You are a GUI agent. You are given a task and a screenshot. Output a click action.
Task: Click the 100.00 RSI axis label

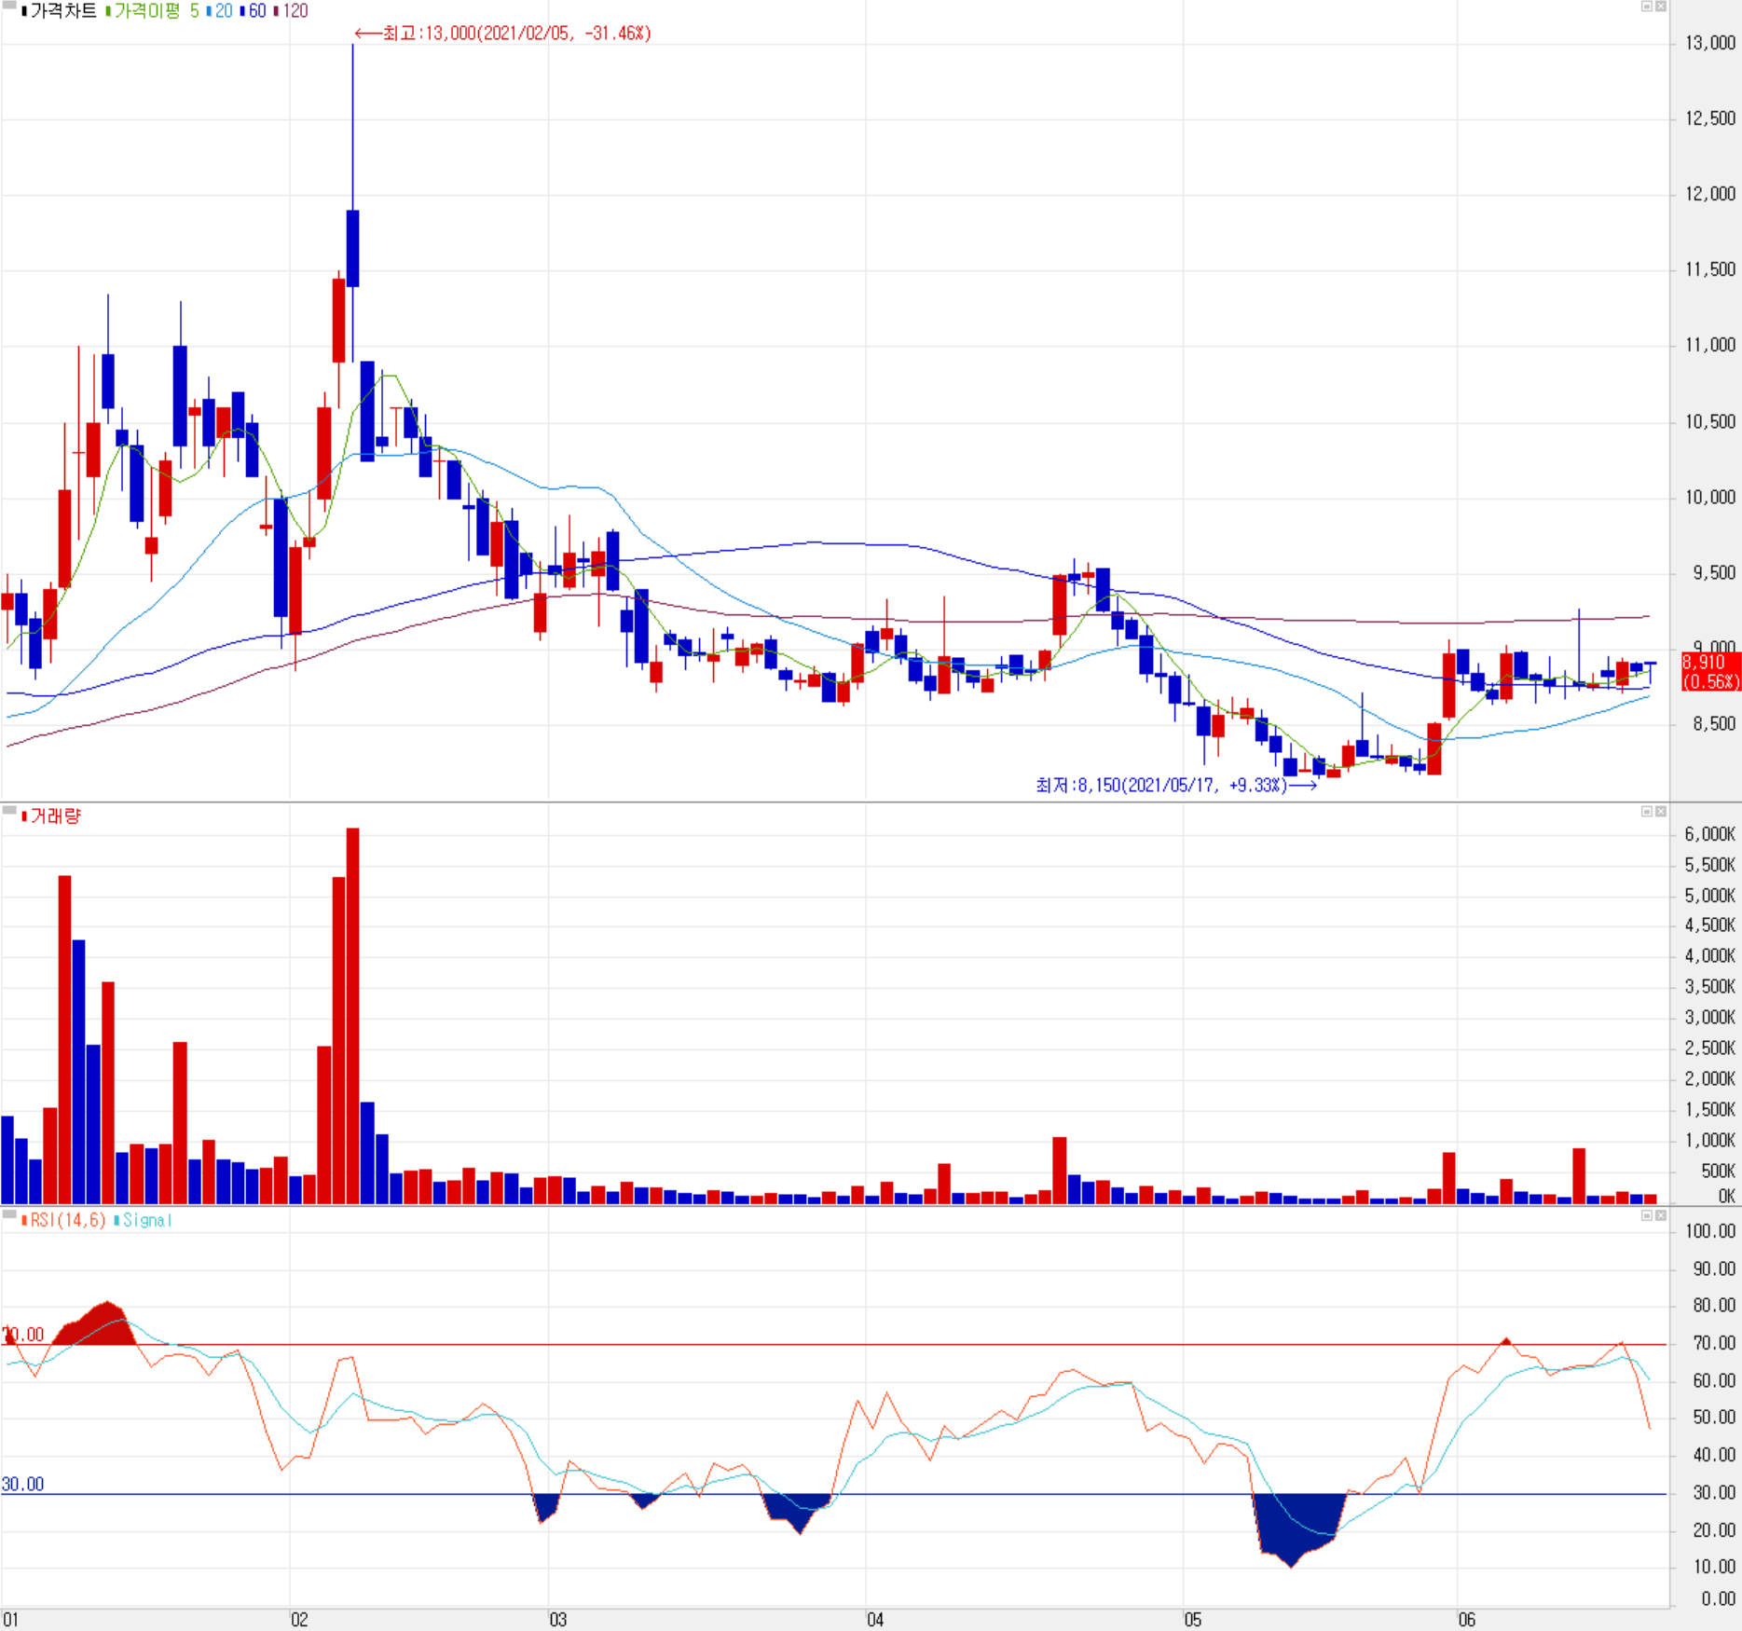point(1710,1231)
